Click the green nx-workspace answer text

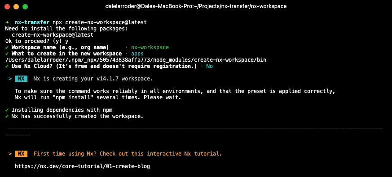(150, 47)
